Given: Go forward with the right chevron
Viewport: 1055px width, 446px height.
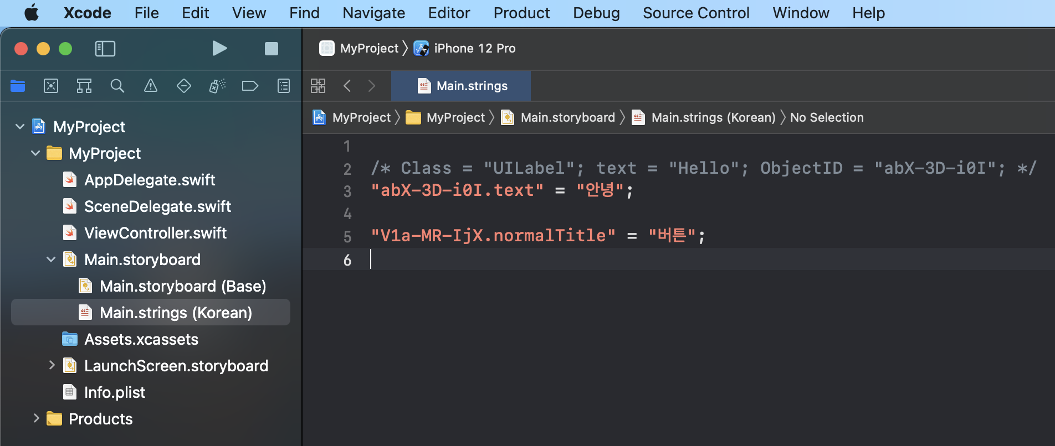Looking at the screenshot, I should pyautogui.click(x=372, y=86).
